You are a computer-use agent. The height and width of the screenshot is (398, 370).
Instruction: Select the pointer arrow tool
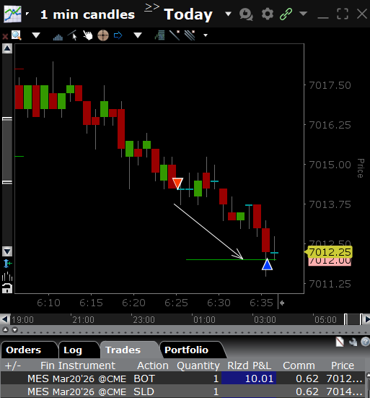(73, 35)
